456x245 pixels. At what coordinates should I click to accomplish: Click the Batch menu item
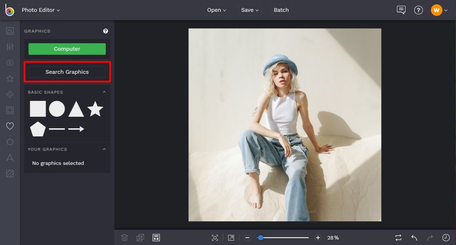[281, 10]
